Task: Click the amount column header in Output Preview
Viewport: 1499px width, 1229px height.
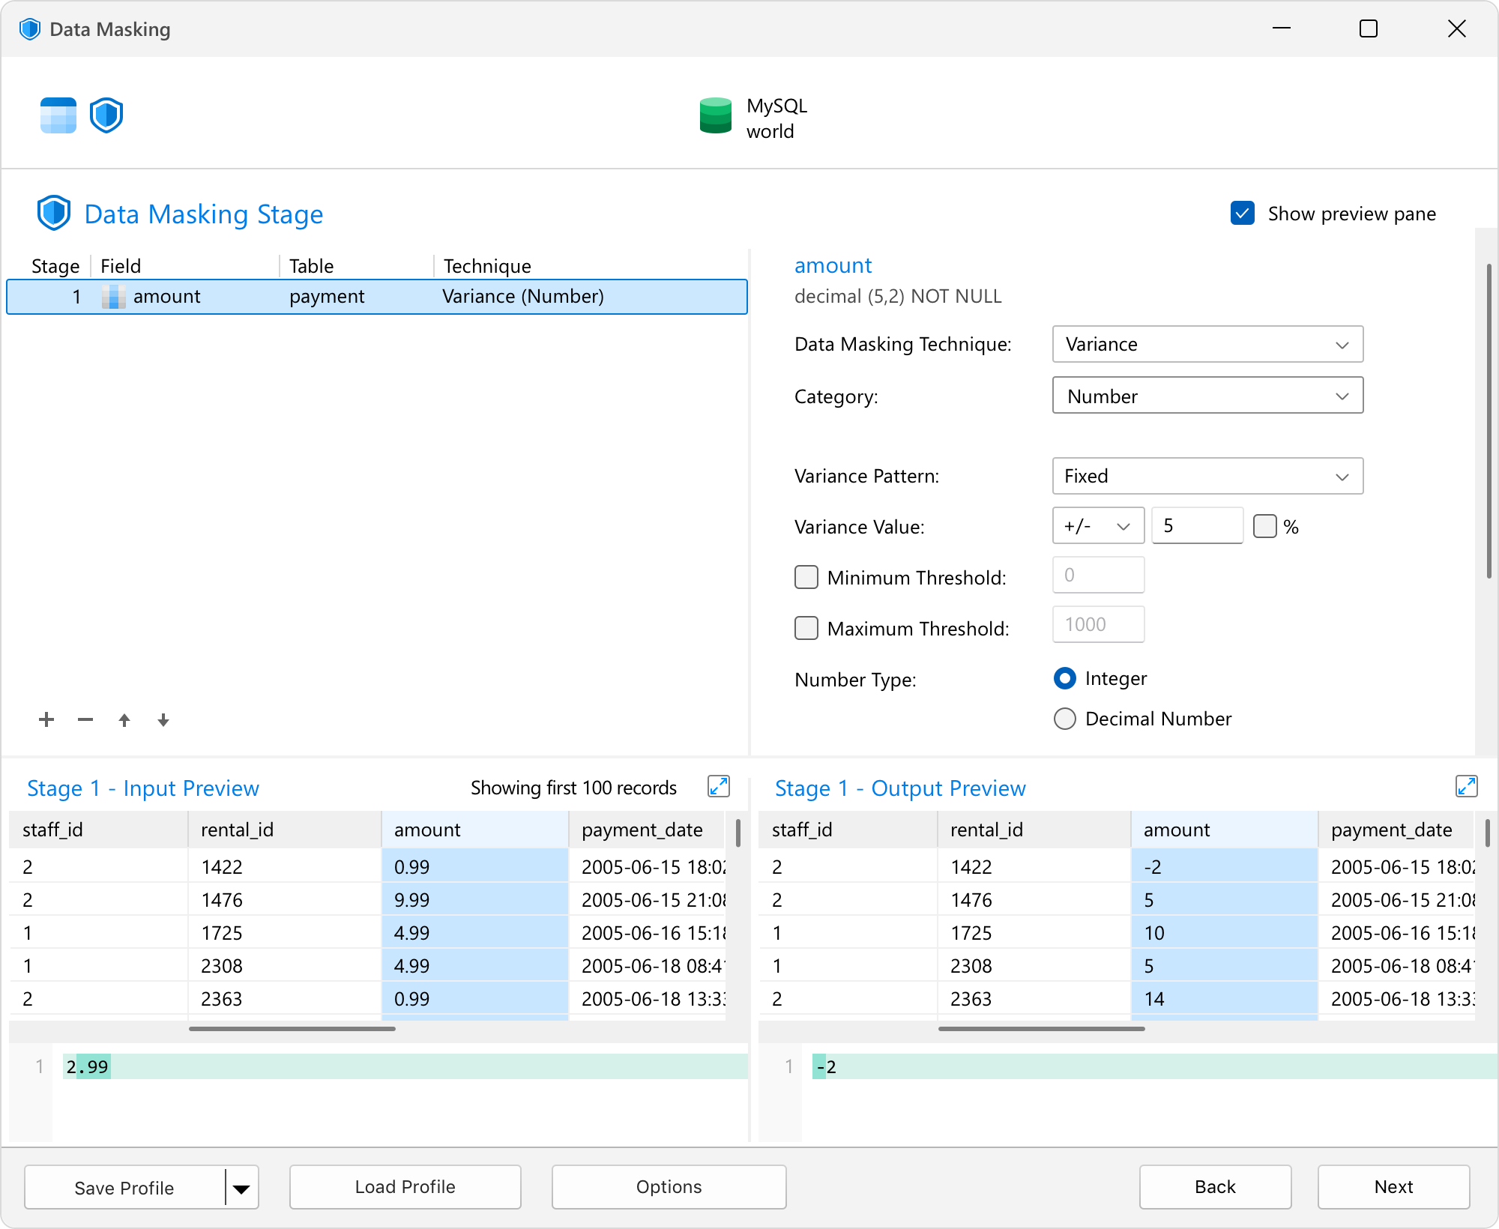Action: pos(1225,830)
